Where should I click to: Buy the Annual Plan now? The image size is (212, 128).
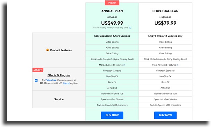pyautogui.click(x=112, y=115)
